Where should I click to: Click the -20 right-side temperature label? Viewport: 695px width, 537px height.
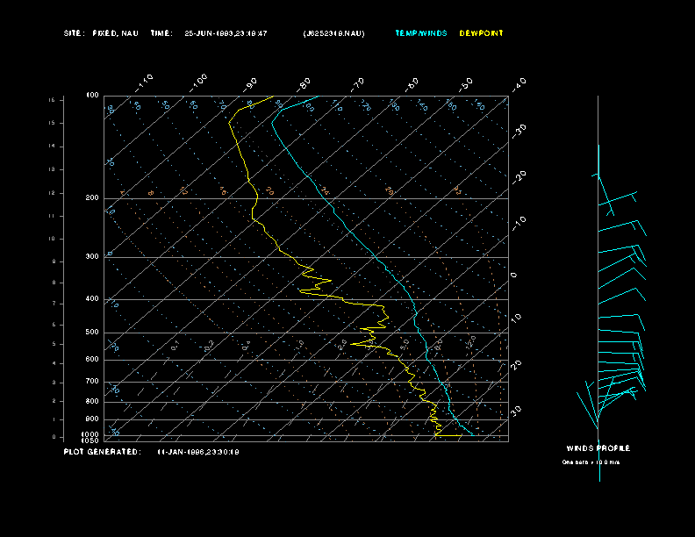pos(519,177)
